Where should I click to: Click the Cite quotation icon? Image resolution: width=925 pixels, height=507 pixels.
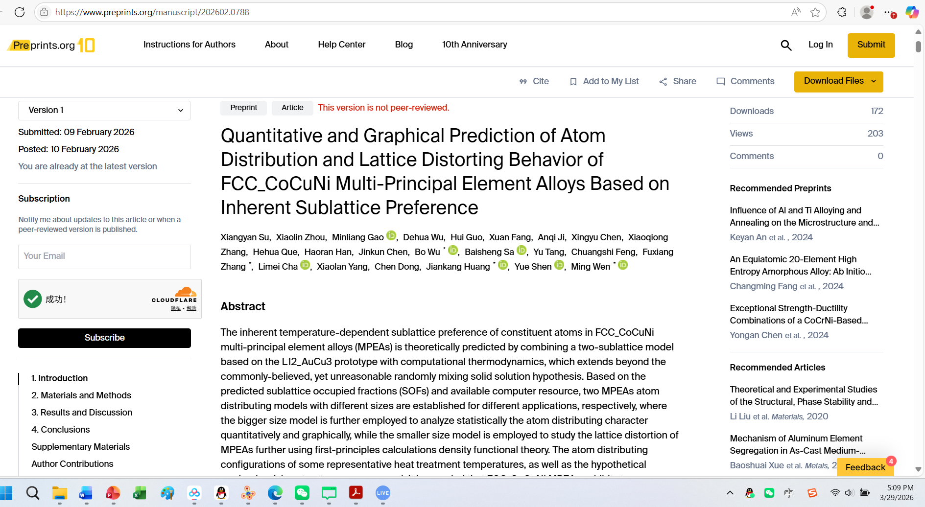click(x=523, y=82)
